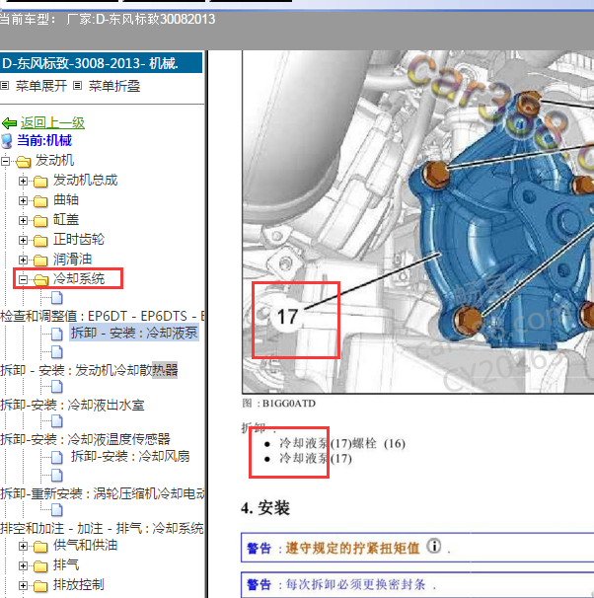Collapse the 冷却系统 folder

pyautogui.click(x=24, y=280)
